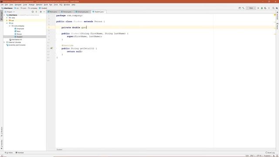Close the Person.java tab
279x157 pixels.
(72, 12)
